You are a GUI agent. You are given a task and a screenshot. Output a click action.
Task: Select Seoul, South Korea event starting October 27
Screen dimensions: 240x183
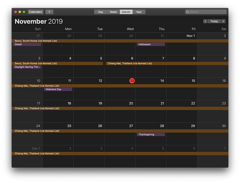120,41
